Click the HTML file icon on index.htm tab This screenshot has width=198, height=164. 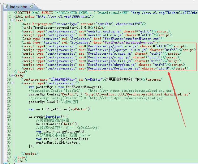click(x=6, y=7)
